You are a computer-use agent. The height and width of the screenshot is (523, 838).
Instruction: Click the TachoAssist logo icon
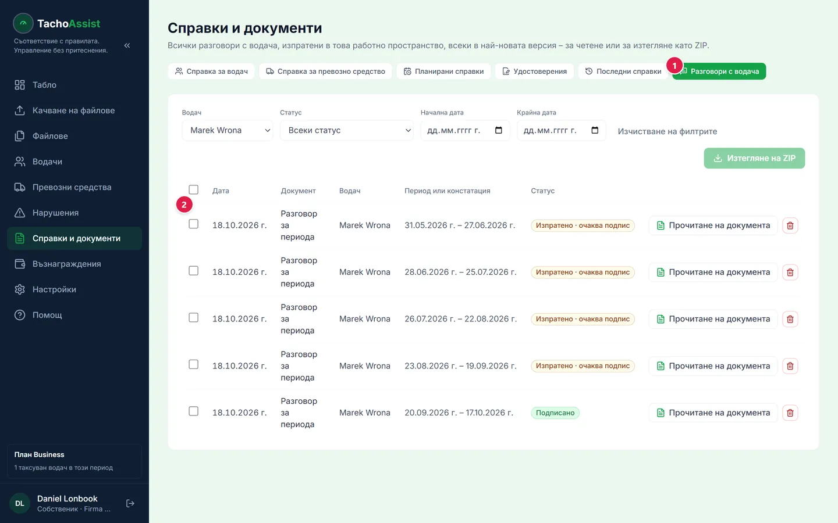point(23,23)
